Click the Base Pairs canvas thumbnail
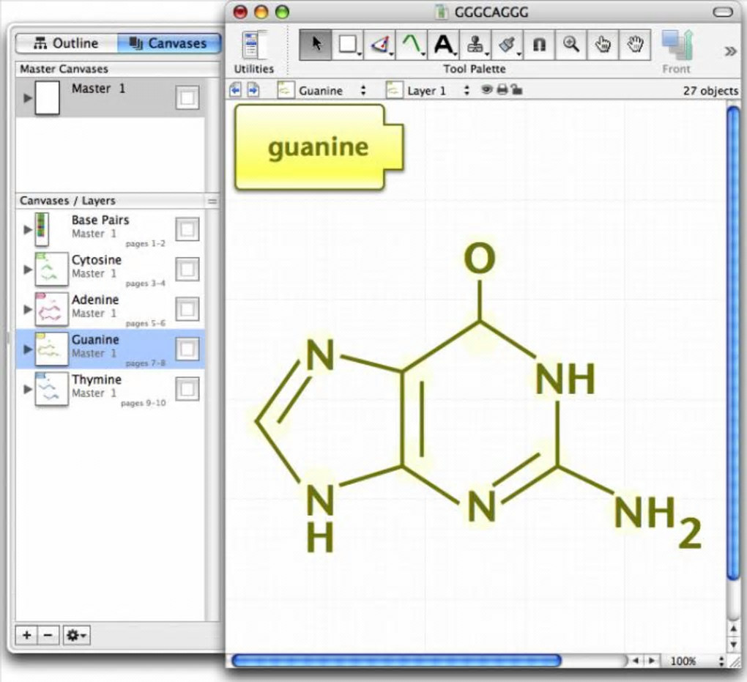747x682 pixels. (42, 229)
